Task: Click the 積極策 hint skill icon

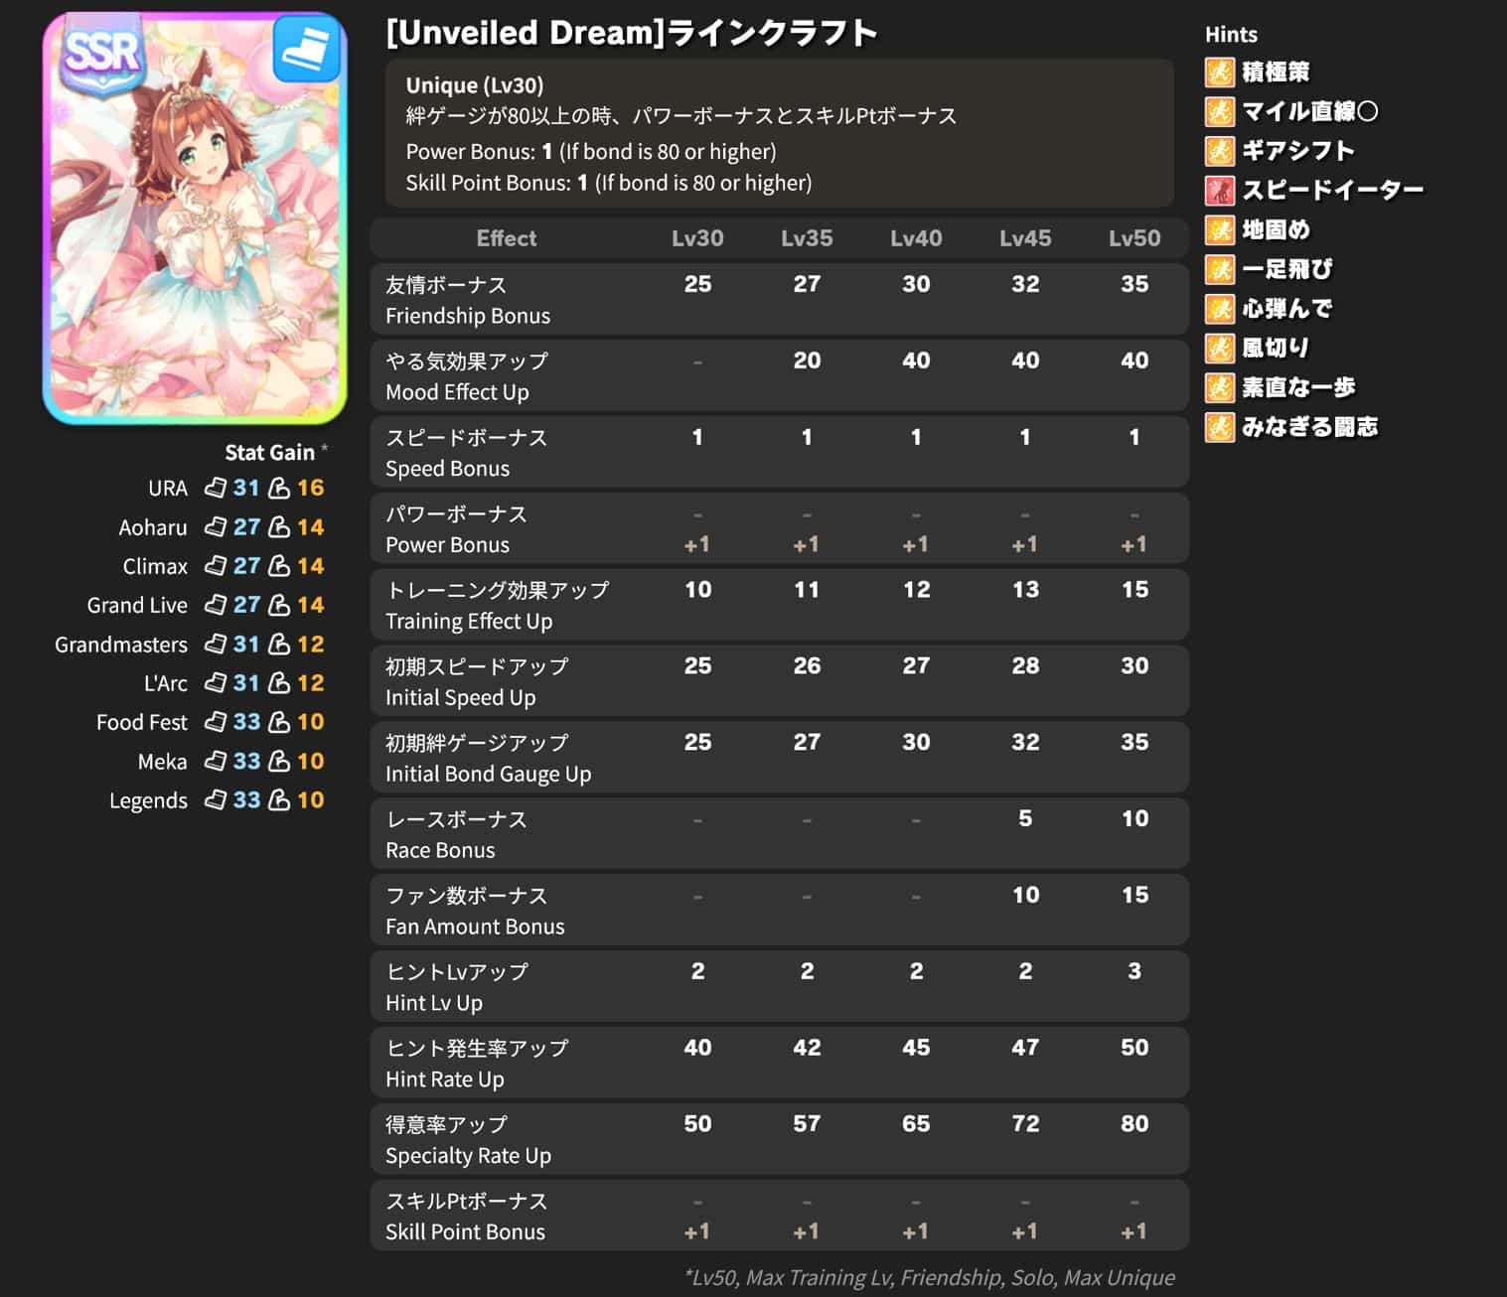Action: 1219,72
